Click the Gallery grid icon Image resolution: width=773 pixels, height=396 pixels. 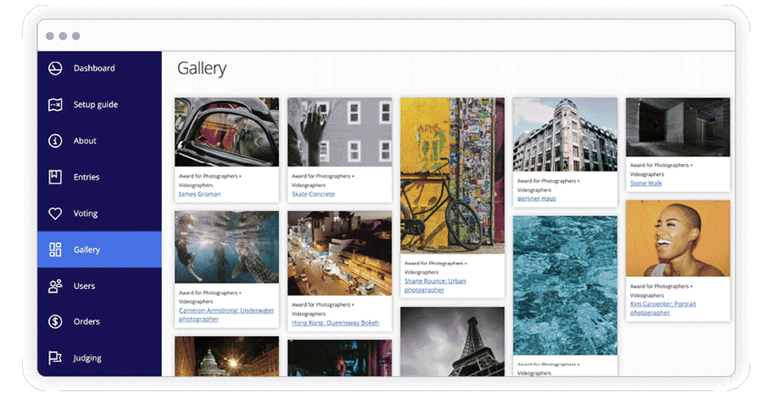tap(54, 249)
